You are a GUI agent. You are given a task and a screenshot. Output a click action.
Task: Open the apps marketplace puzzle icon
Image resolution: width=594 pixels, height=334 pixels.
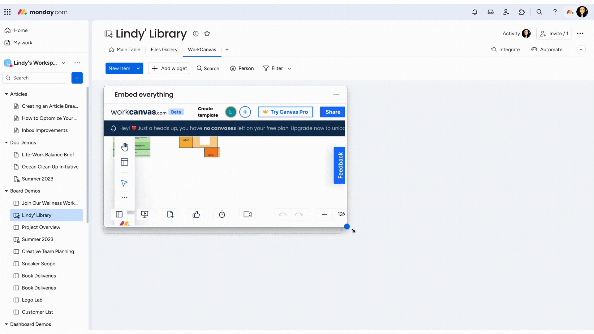tap(522, 12)
